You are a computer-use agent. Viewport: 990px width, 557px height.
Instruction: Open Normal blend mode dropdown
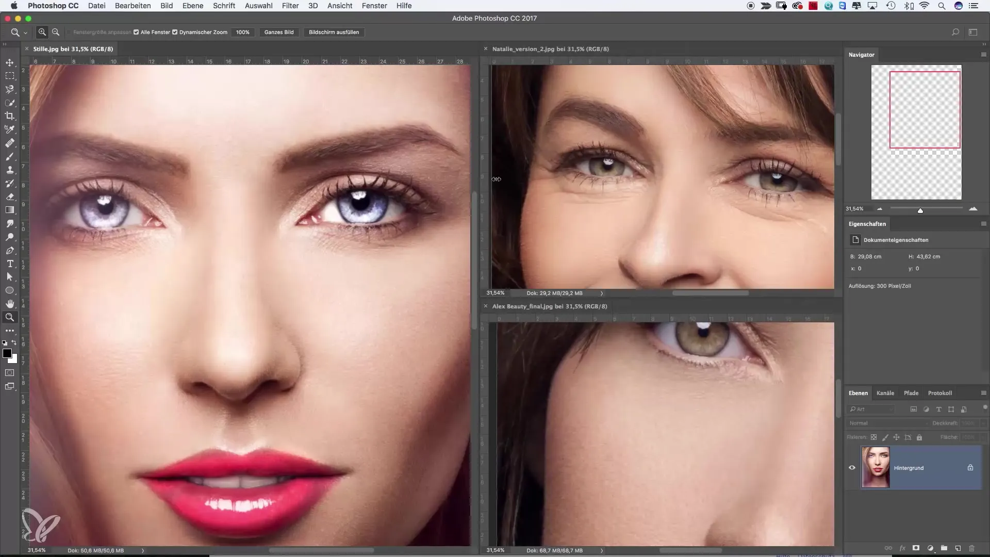pyautogui.click(x=888, y=423)
